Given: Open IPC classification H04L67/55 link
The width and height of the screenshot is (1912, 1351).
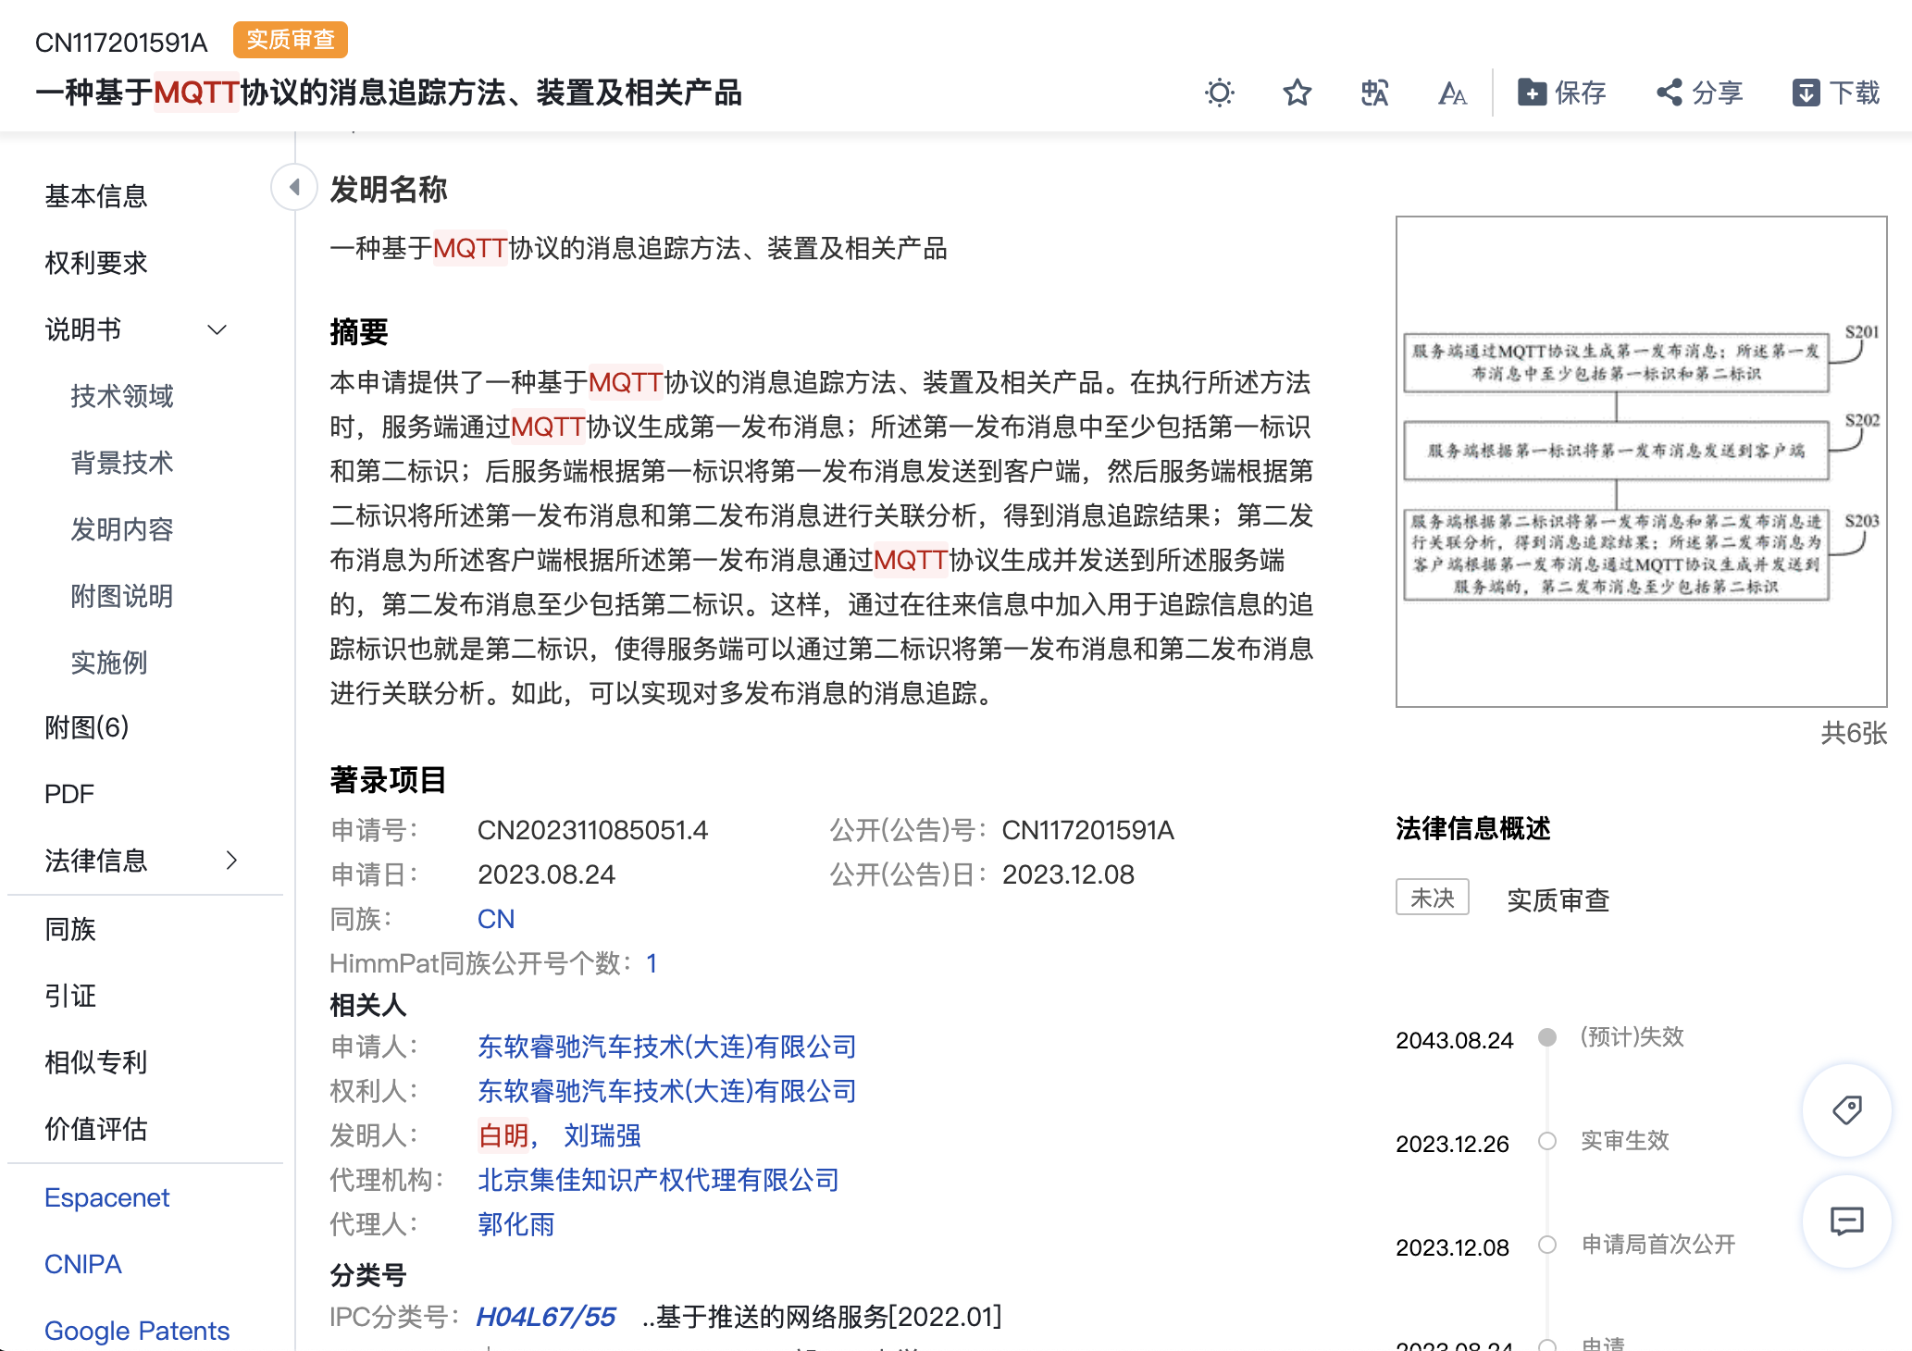Looking at the screenshot, I should [x=546, y=1316].
